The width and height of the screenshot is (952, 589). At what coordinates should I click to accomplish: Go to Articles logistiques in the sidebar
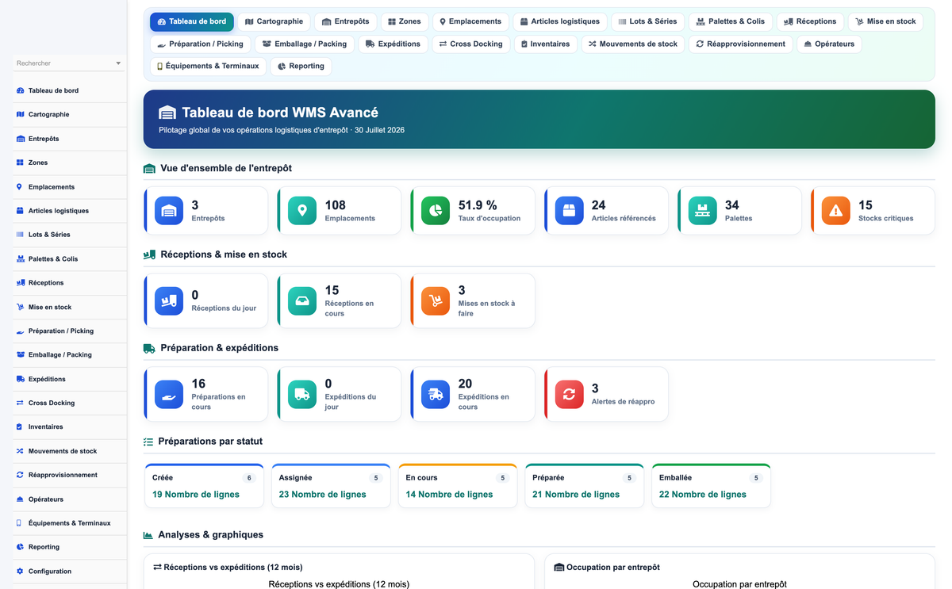click(70, 211)
